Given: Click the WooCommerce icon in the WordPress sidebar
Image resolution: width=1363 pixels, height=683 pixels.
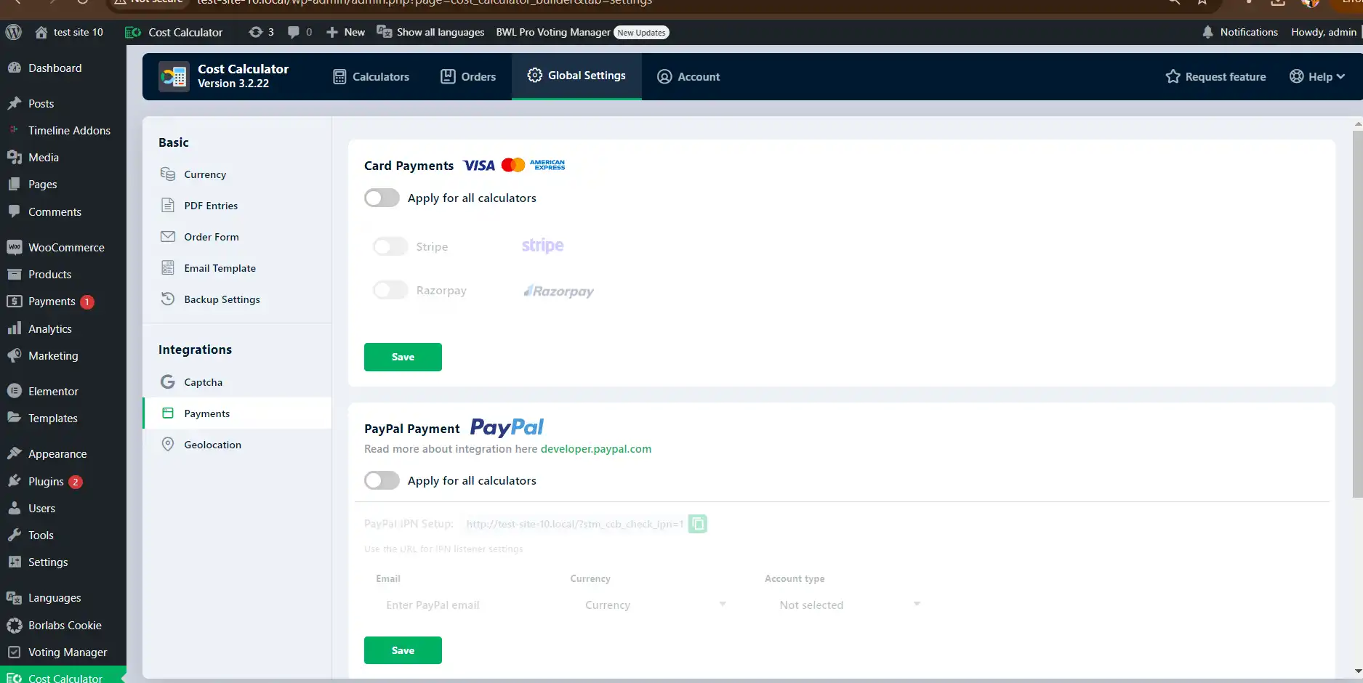Looking at the screenshot, I should [15, 247].
